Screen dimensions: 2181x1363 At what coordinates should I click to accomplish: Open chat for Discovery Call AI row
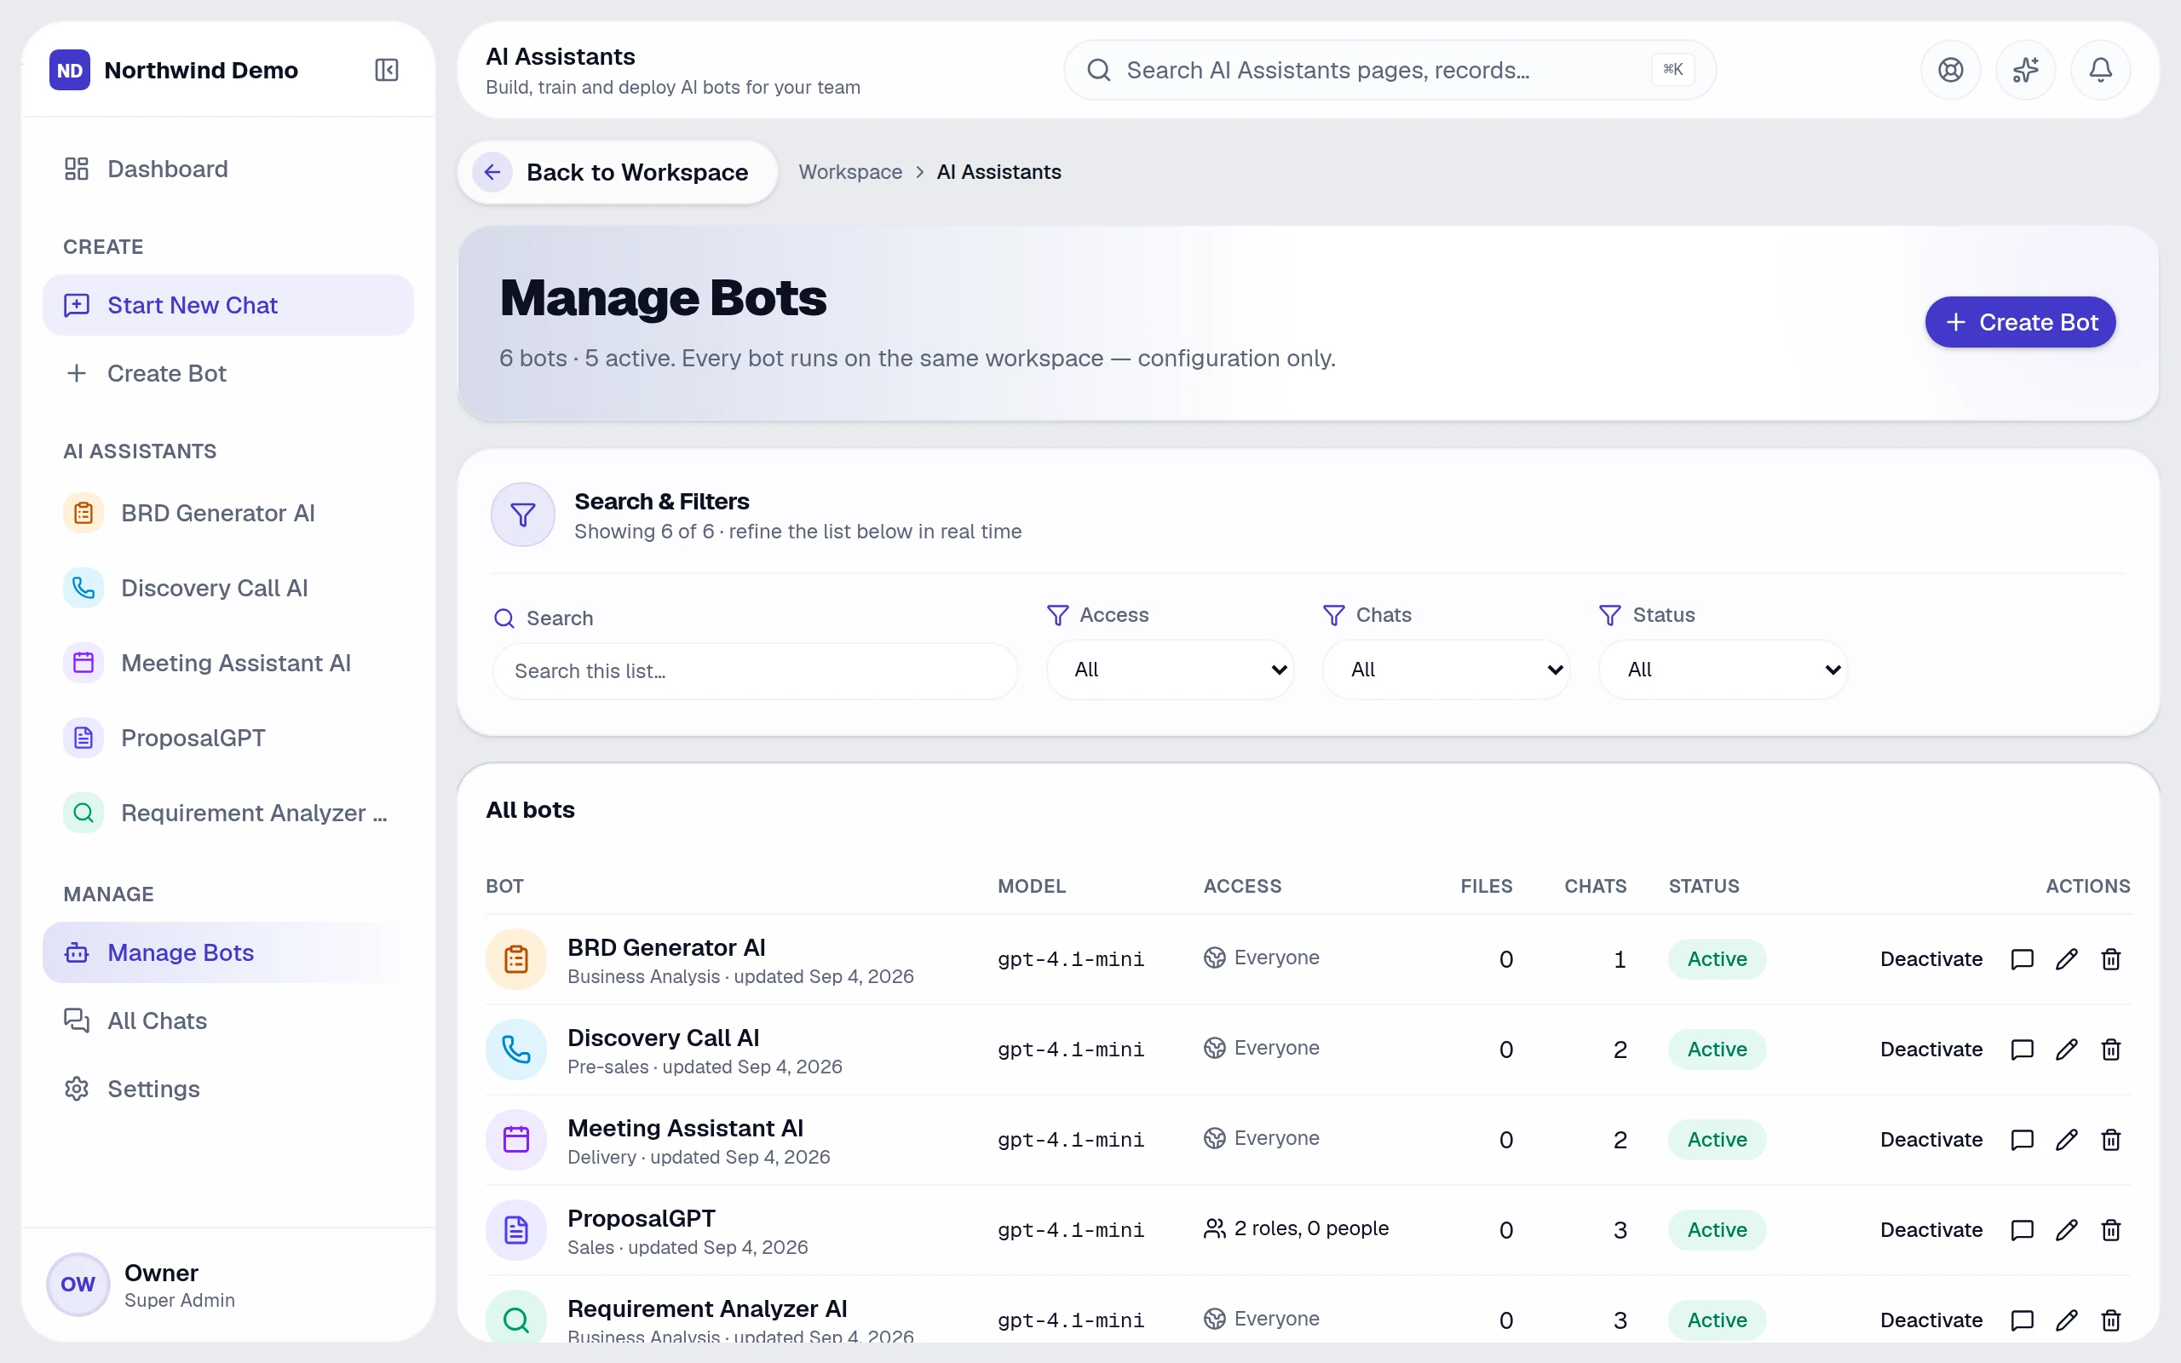click(x=2022, y=1050)
